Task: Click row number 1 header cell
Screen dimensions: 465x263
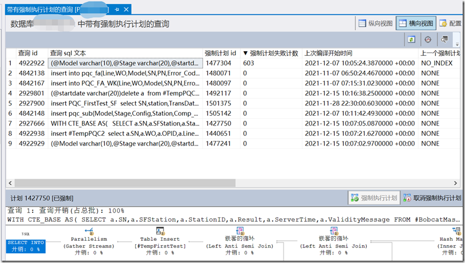Action: point(11,63)
